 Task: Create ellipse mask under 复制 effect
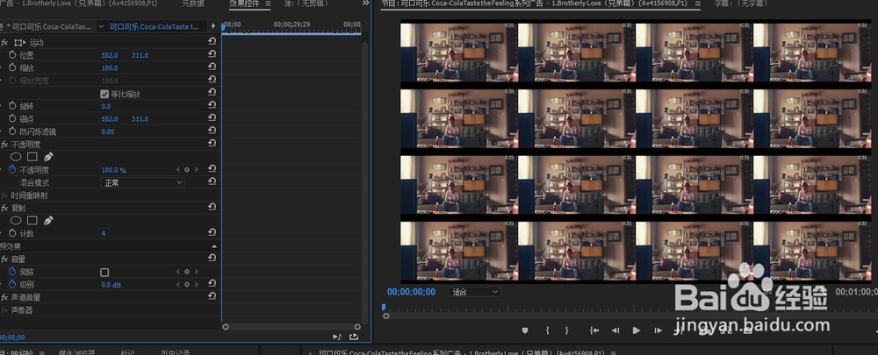pos(16,220)
